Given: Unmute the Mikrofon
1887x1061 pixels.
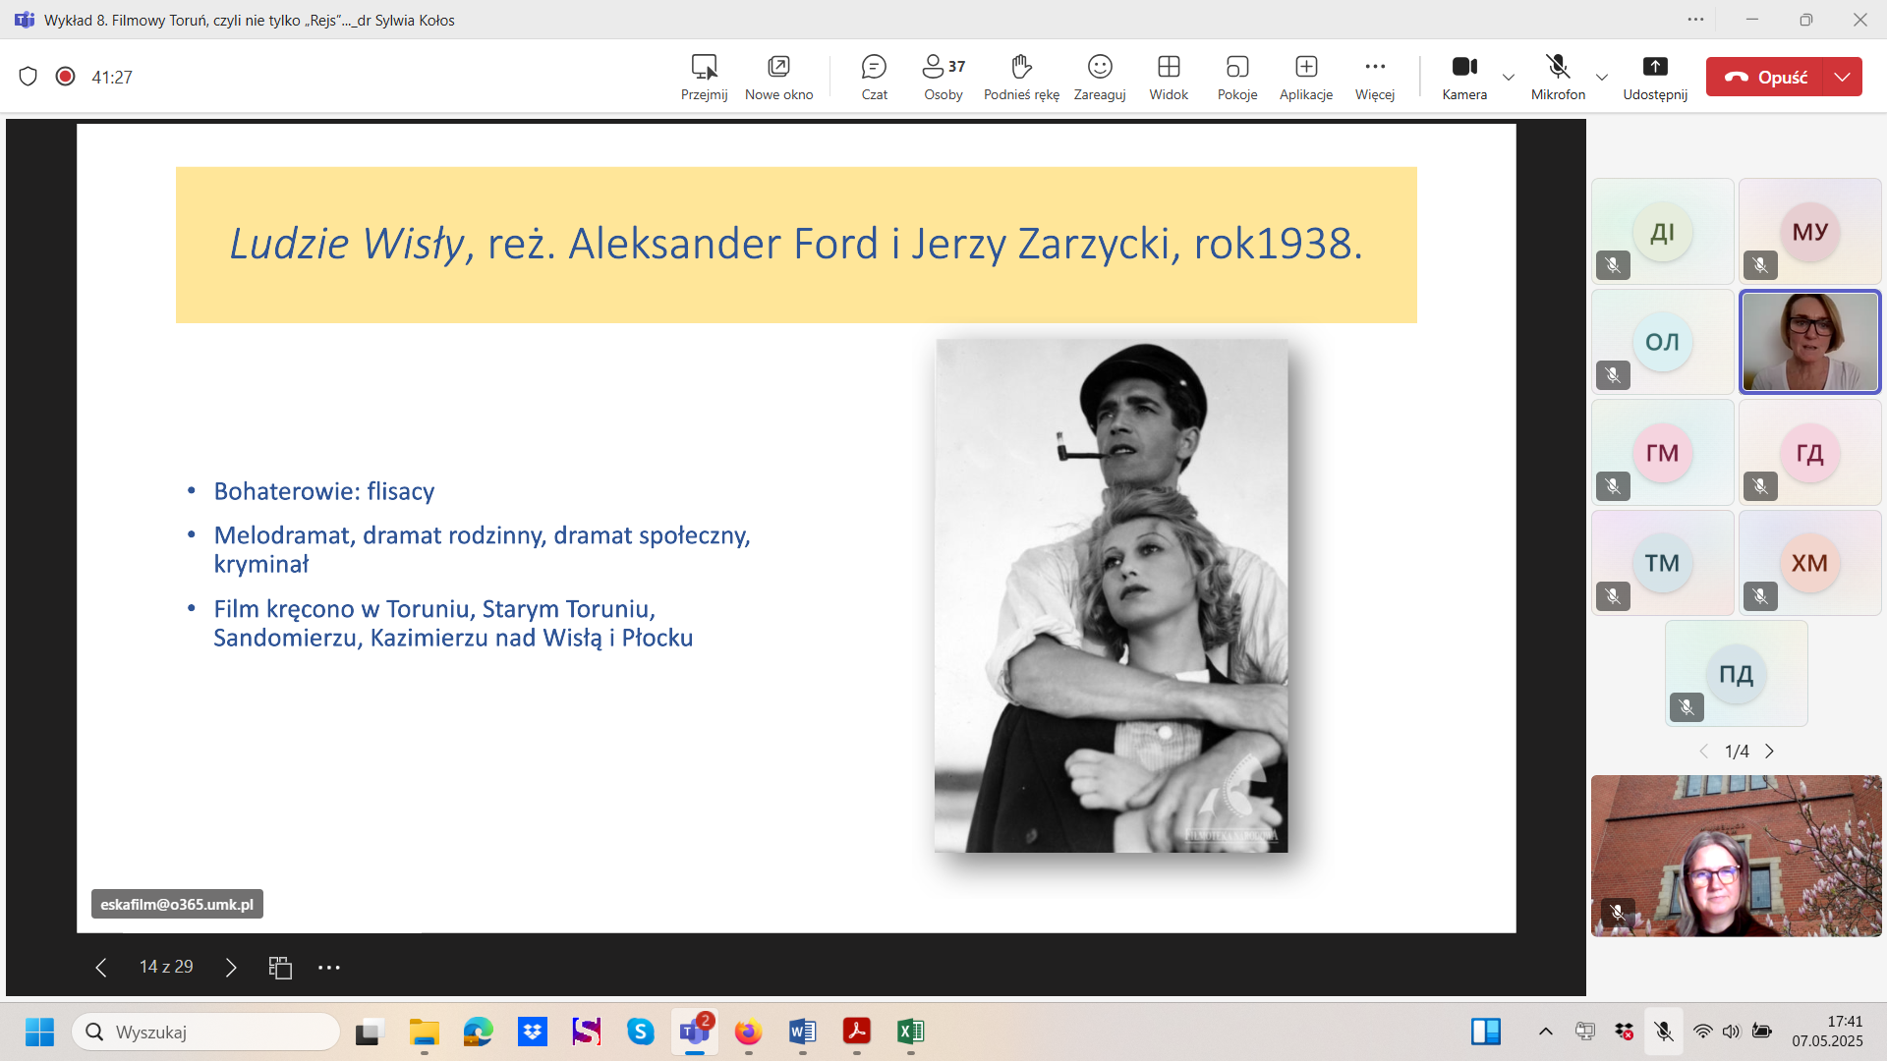Looking at the screenshot, I should point(1558,77).
